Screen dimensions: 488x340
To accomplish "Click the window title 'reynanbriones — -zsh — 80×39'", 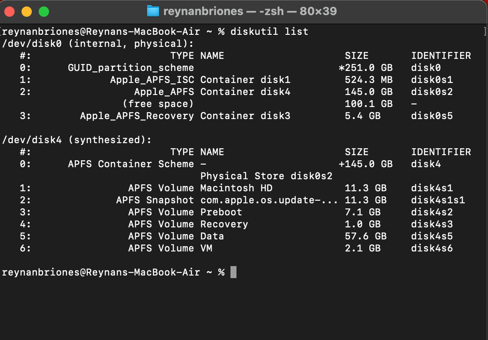I will click(x=249, y=11).
